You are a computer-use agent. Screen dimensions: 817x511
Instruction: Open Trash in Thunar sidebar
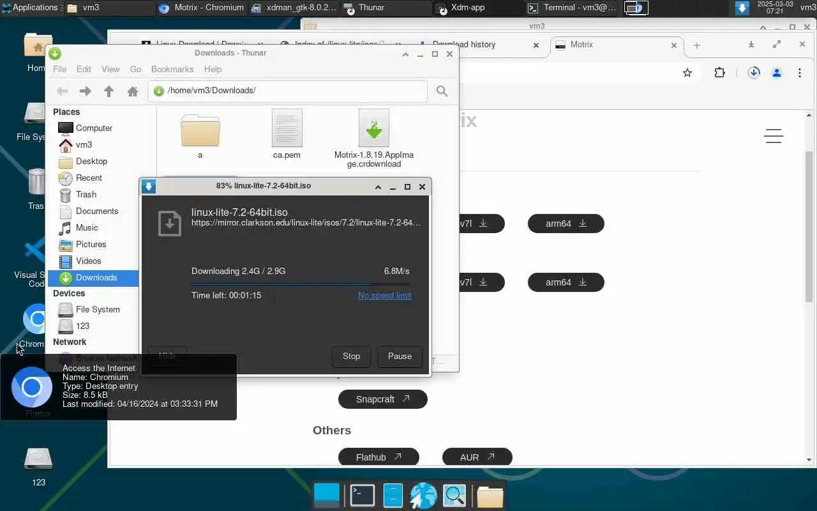click(x=86, y=194)
